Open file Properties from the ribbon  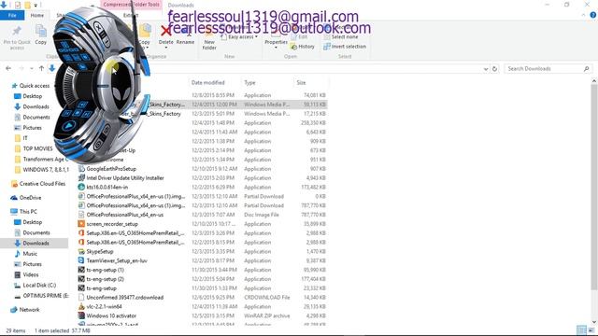(x=276, y=38)
